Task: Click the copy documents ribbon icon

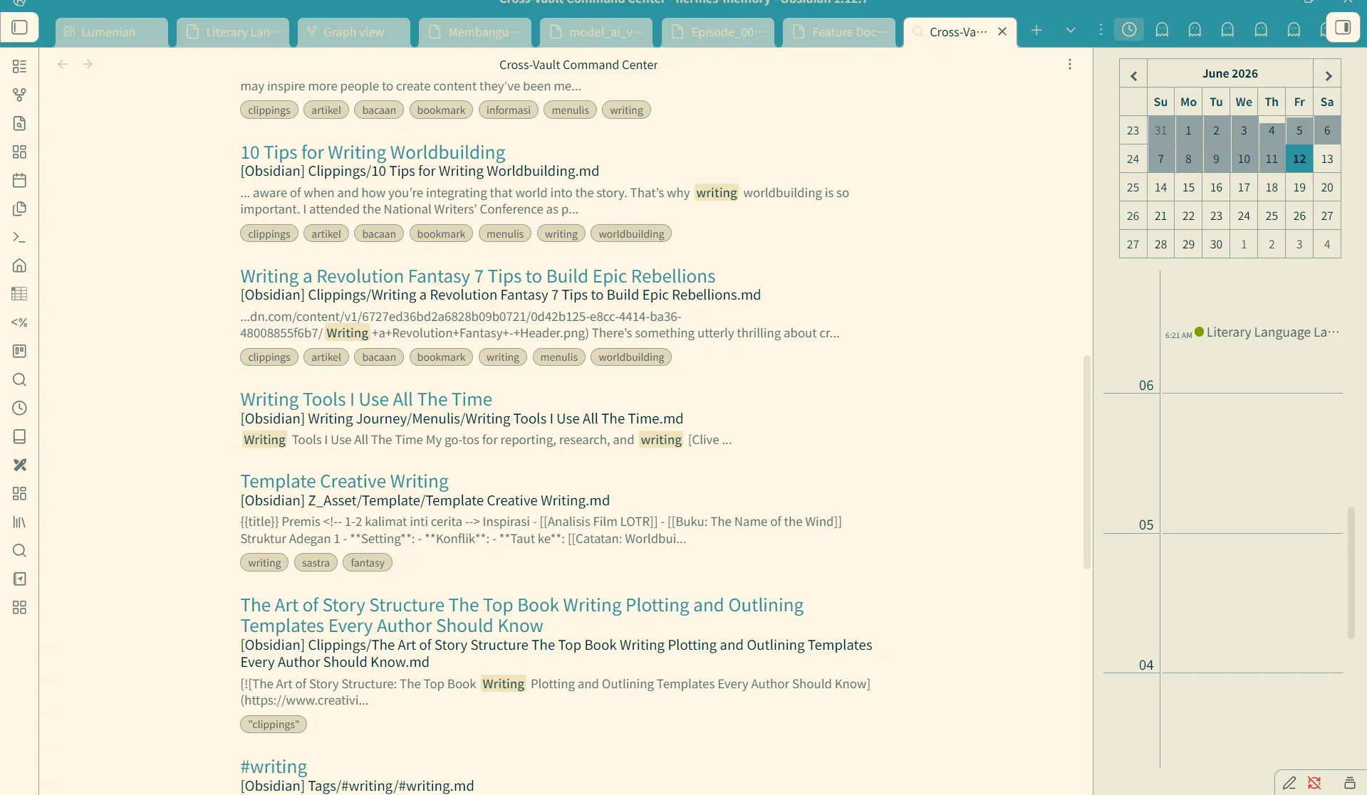Action: 20,209
